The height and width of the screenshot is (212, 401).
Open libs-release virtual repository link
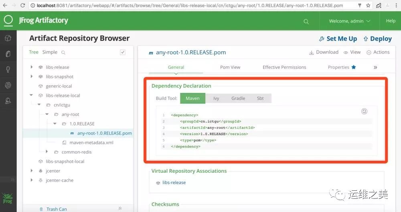coord(174,182)
